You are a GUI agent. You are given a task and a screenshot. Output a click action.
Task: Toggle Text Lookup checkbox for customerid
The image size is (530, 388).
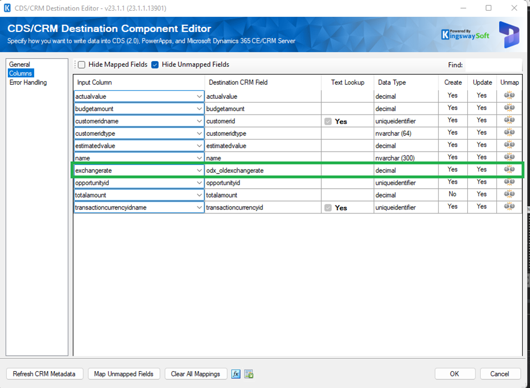328,121
